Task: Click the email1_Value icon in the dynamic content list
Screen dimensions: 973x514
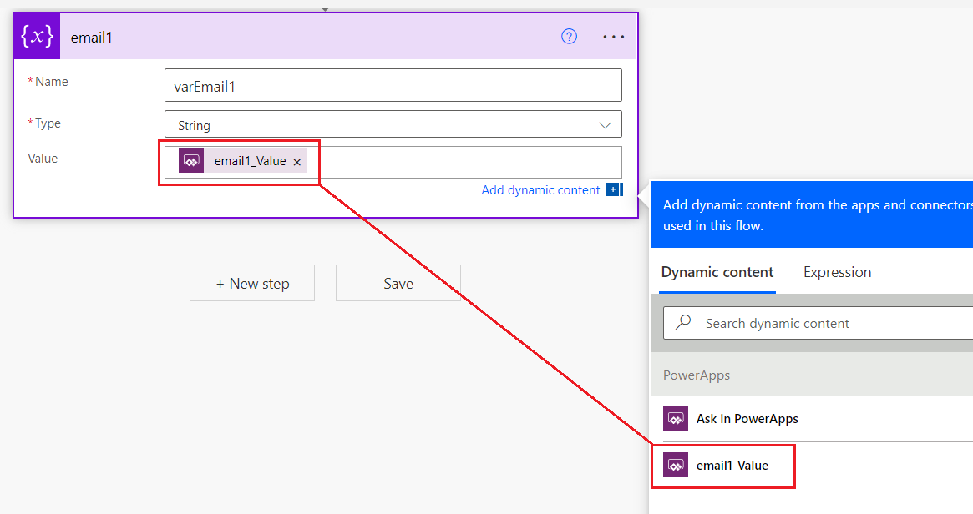Action: (x=676, y=466)
